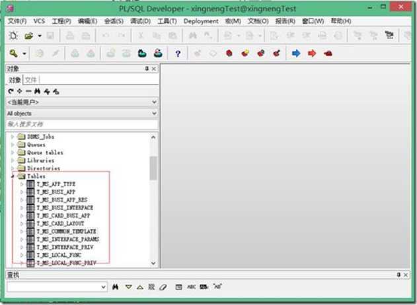Click the Find previous up-triangle icon
This screenshot has height=305, width=417.
[x=140, y=287]
